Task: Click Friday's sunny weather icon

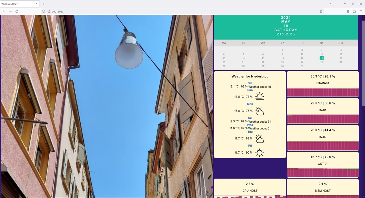Action: pyautogui.click(x=259, y=153)
